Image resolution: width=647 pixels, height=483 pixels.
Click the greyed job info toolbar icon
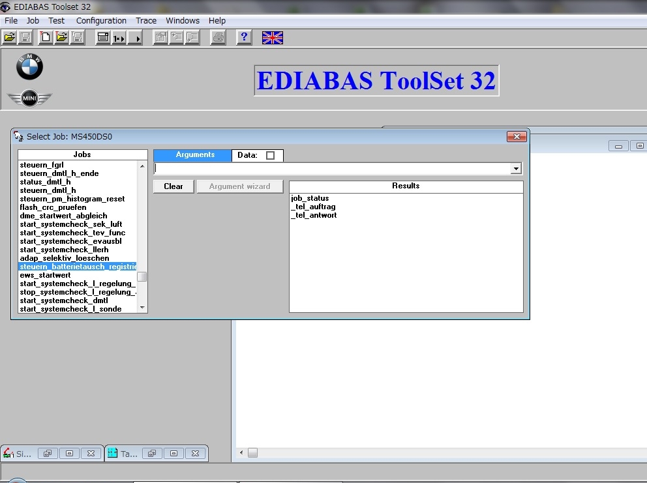click(160, 38)
